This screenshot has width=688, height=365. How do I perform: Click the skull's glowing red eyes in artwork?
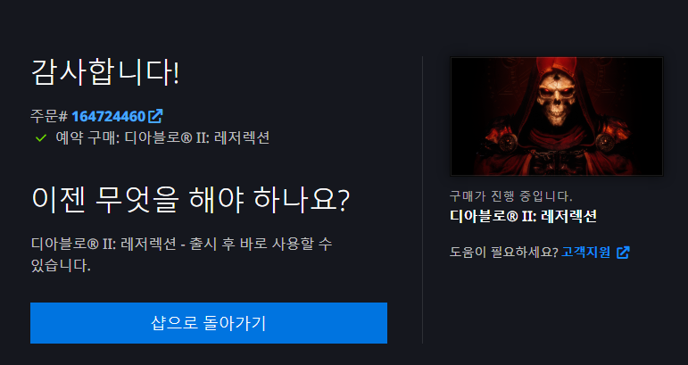coord(556,92)
